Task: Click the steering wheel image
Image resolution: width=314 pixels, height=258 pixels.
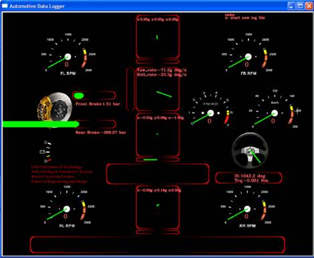Action: pyautogui.click(x=250, y=150)
